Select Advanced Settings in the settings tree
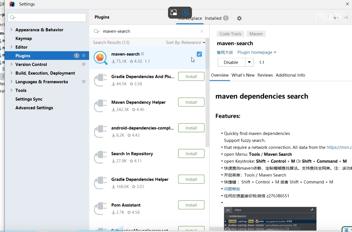Screen dimensions: 352x232 point(34,108)
